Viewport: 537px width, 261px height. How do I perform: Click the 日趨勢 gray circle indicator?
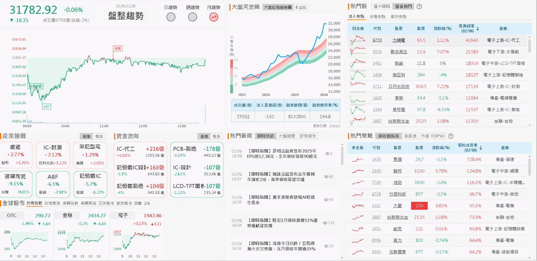pos(171,17)
